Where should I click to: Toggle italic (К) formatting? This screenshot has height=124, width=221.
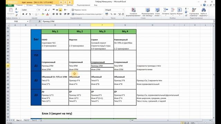27,14
